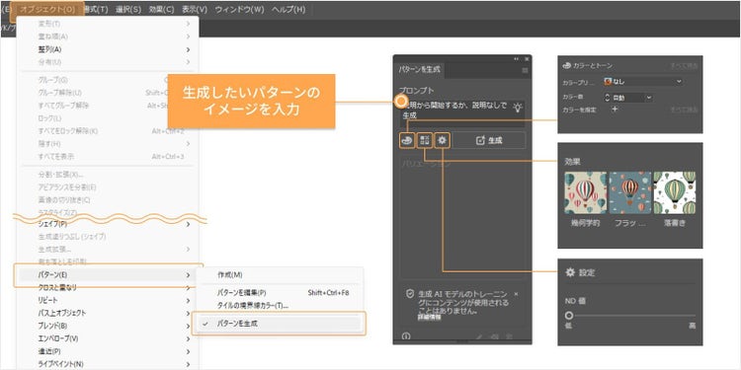
Task: Adjust the カラー数 stepper arrows
Action: [x=608, y=98]
